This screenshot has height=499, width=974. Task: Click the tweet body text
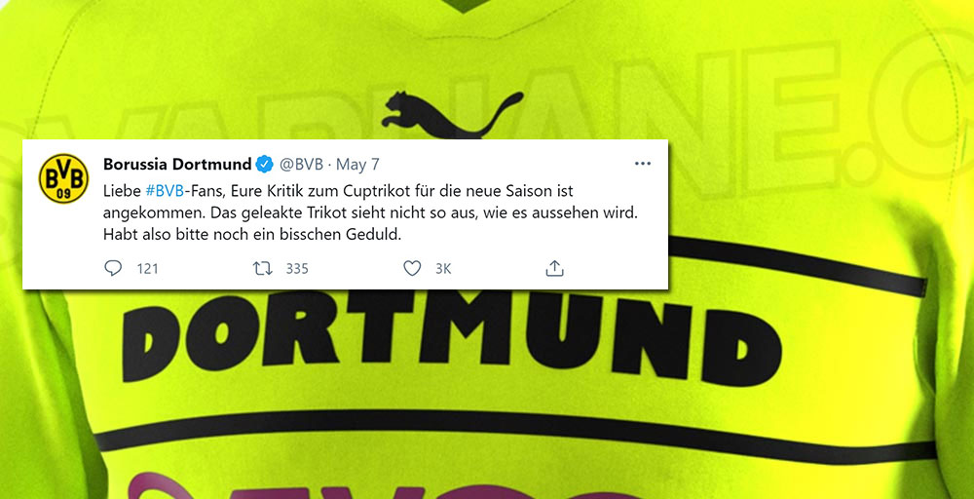[371, 212]
